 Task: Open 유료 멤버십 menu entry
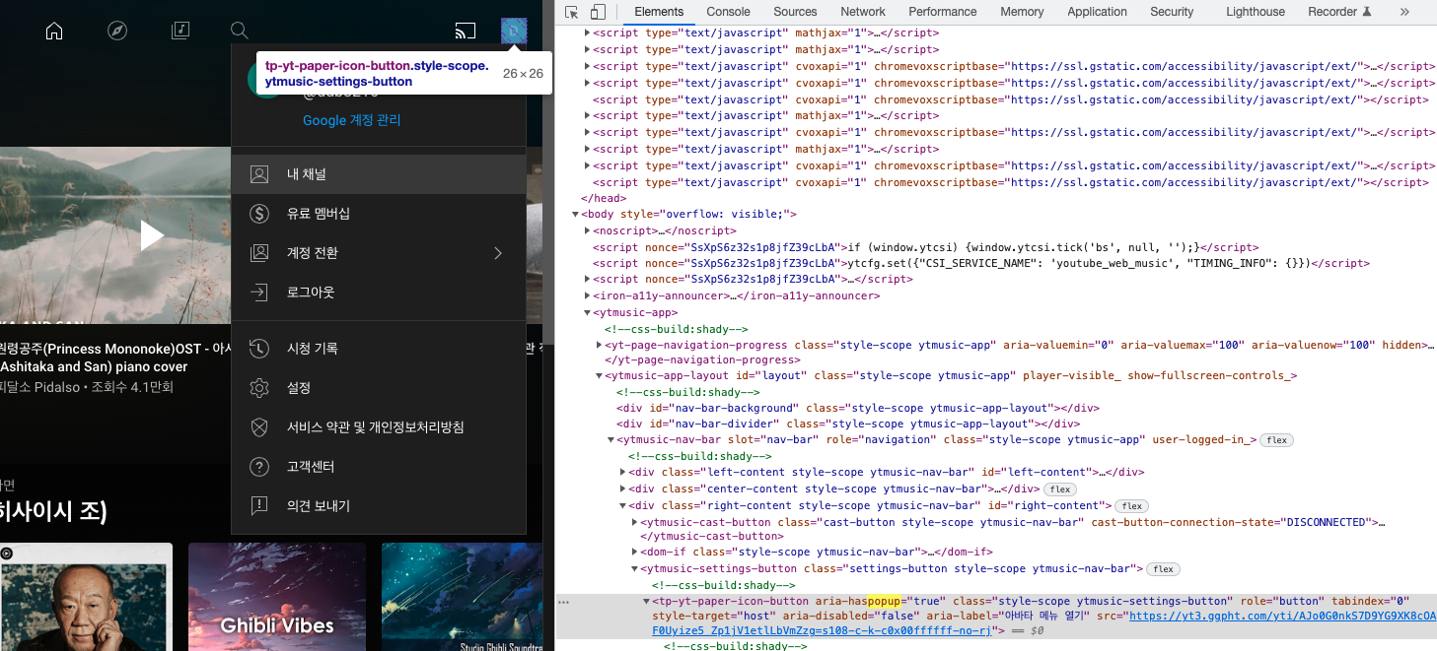coord(379,214)
